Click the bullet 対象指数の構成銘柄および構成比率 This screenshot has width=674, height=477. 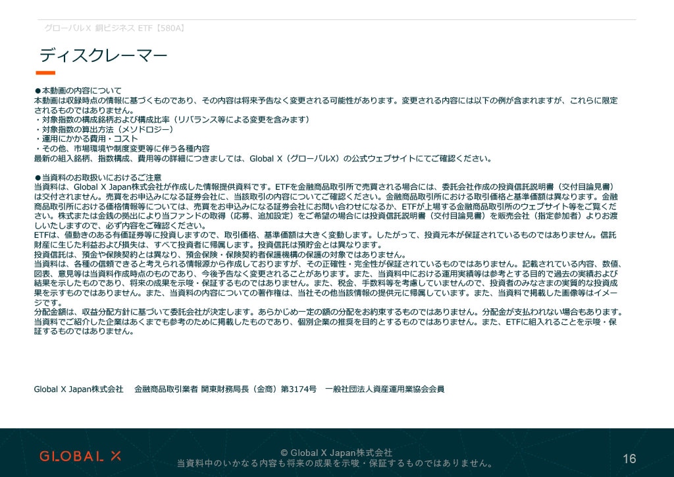[x=172, y=119]
